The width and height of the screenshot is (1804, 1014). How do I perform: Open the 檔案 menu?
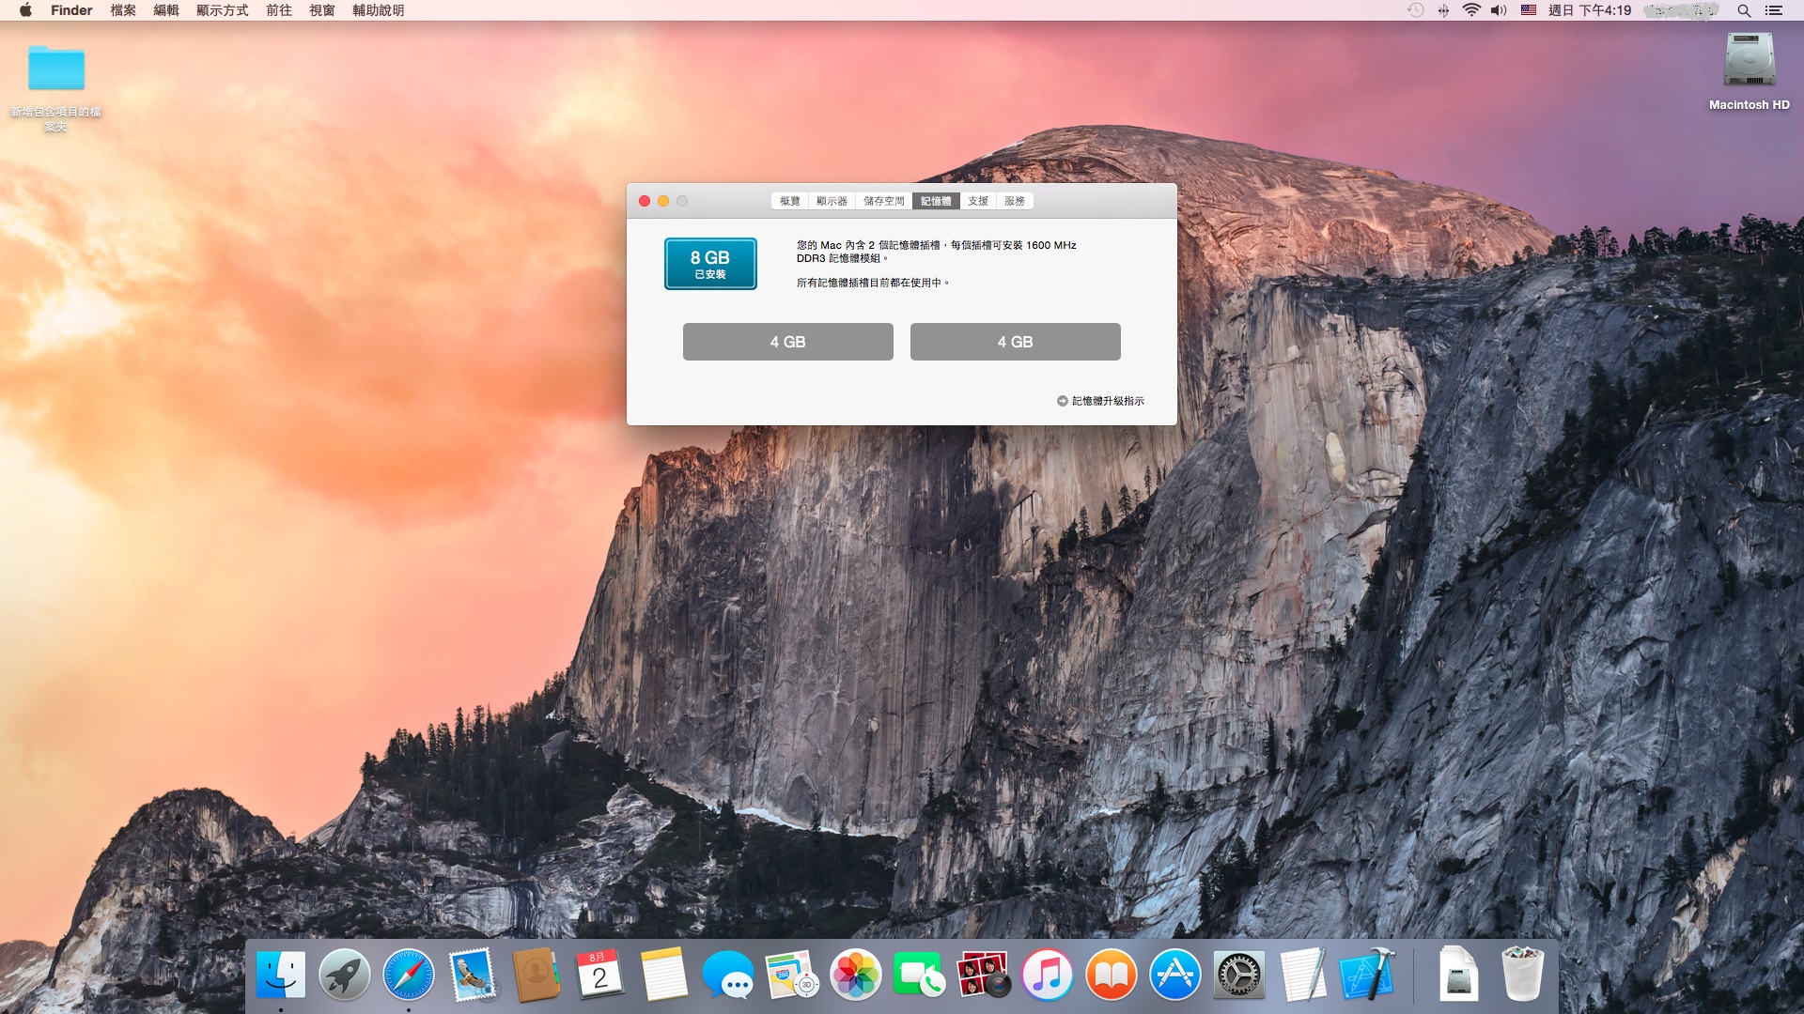click(x=123, y=10)
